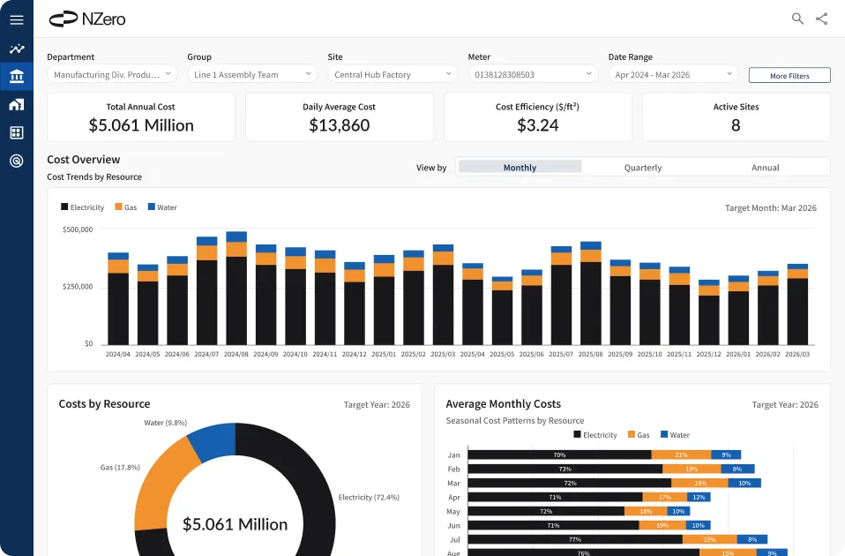Open the analytics trend line sidebar icon
The image size is (845, 556).
pos(16,49)
